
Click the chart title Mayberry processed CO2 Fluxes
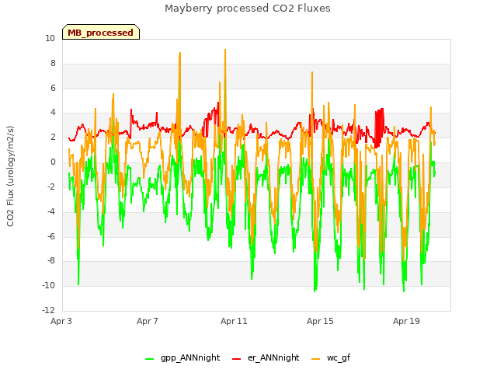(x=248, y=9)
